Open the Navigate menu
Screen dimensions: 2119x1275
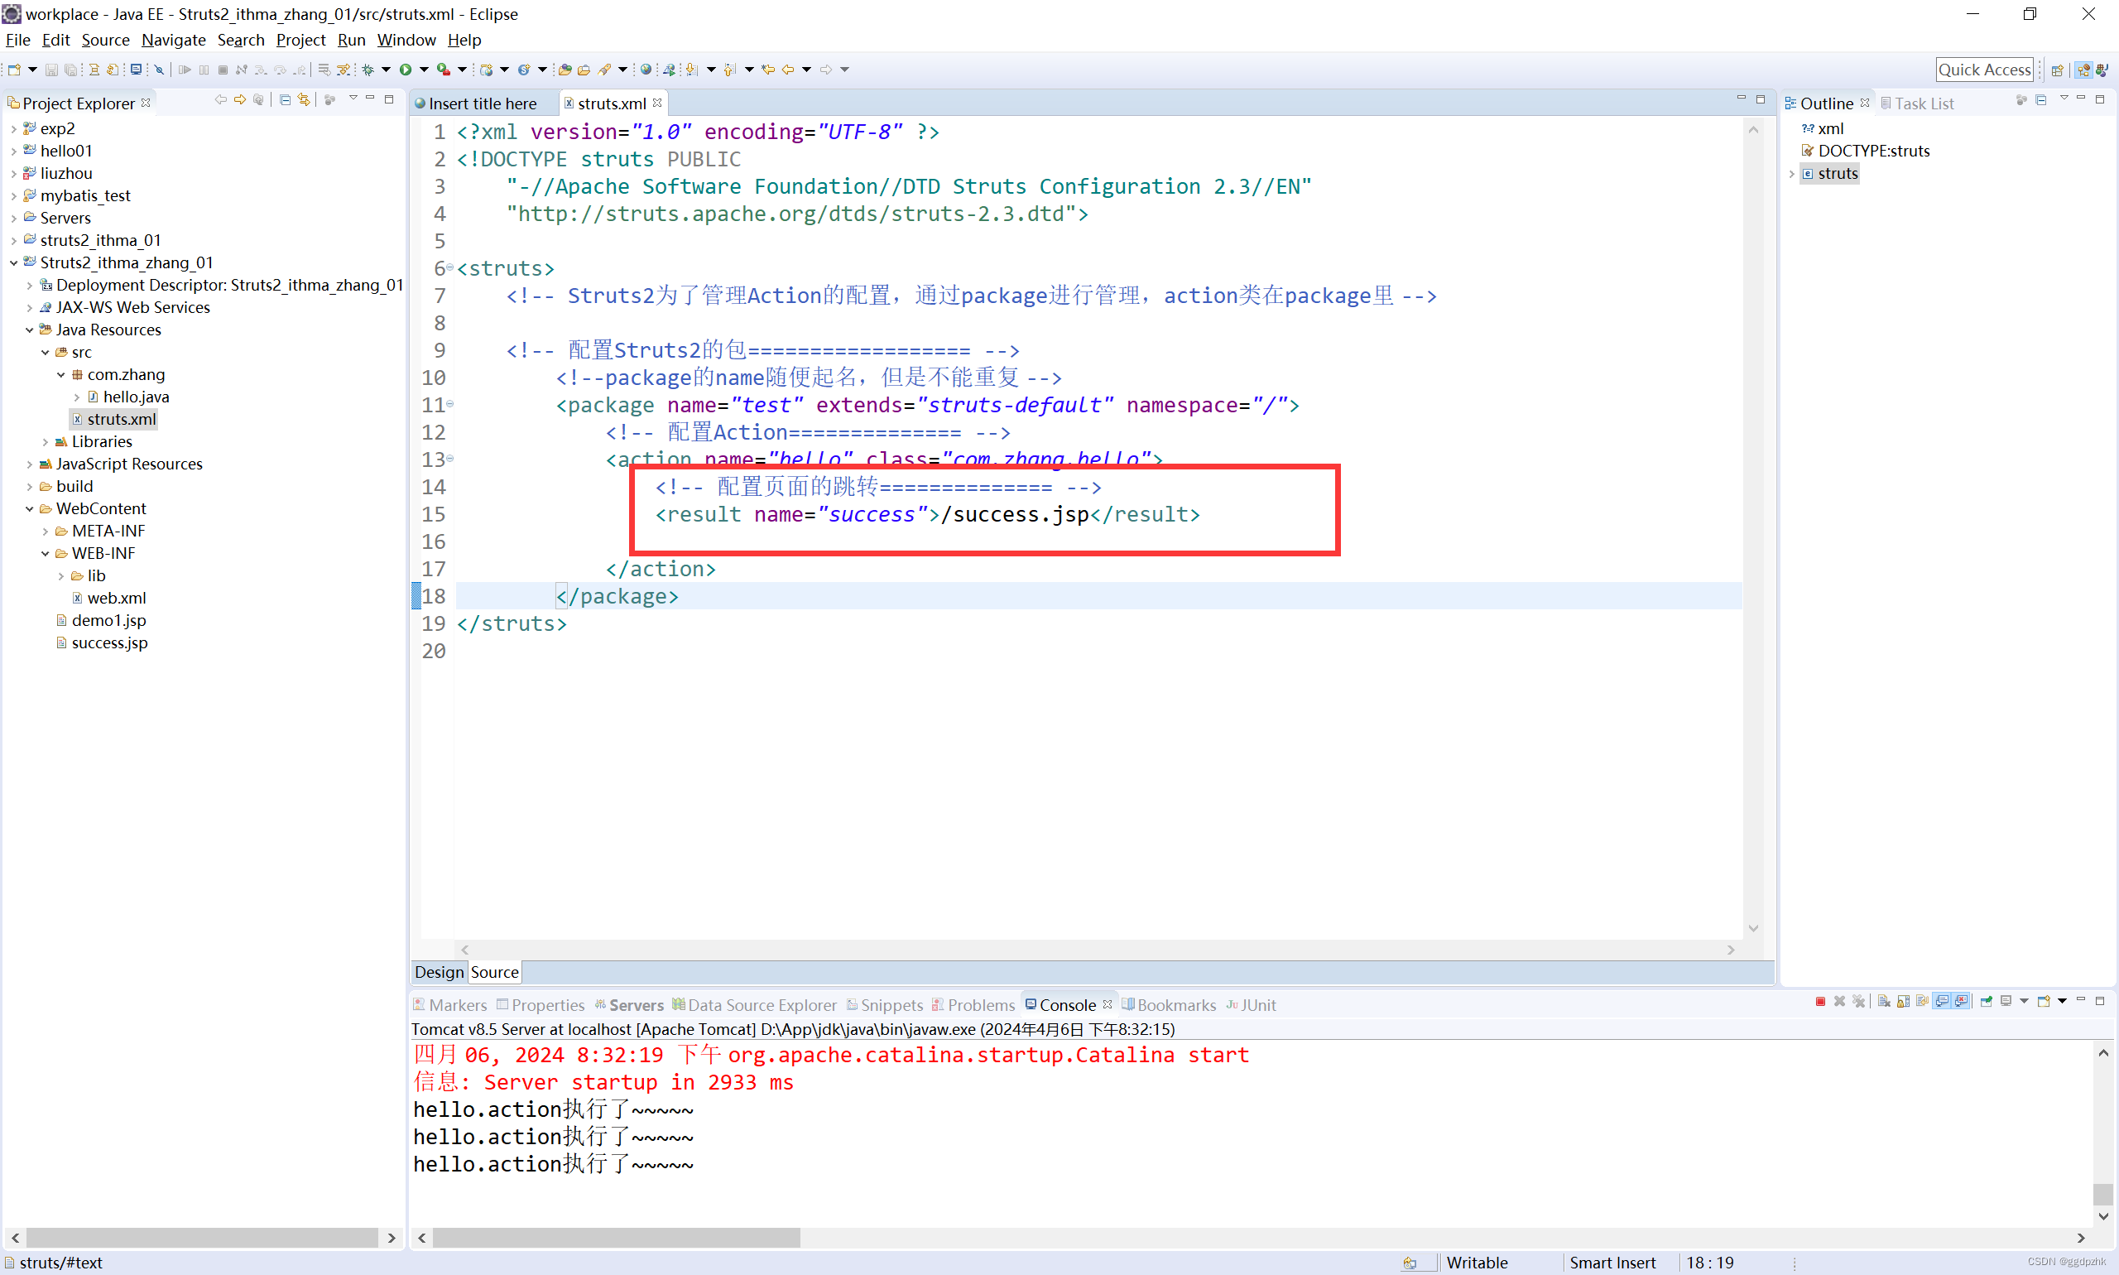[174, 40]
